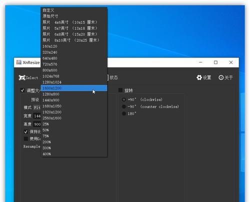
Task: Choose the 75% scale option
Action: point(74,136)
